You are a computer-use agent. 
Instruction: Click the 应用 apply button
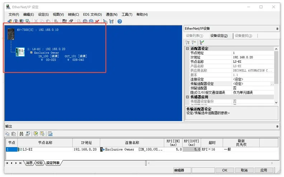(x=264, y=170)
